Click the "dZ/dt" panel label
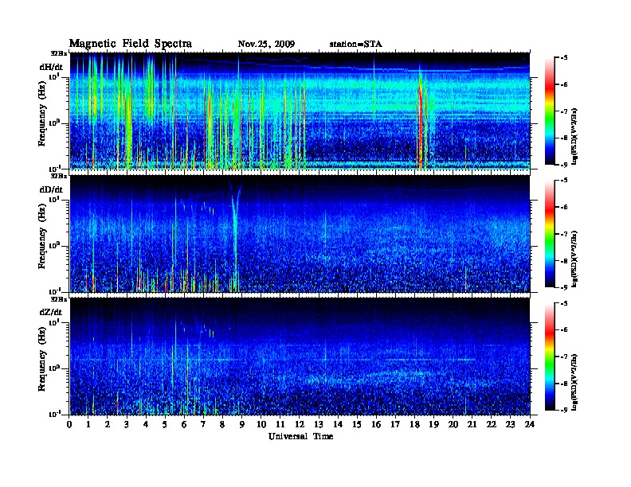The image size is (631, 487). (51, 312)
